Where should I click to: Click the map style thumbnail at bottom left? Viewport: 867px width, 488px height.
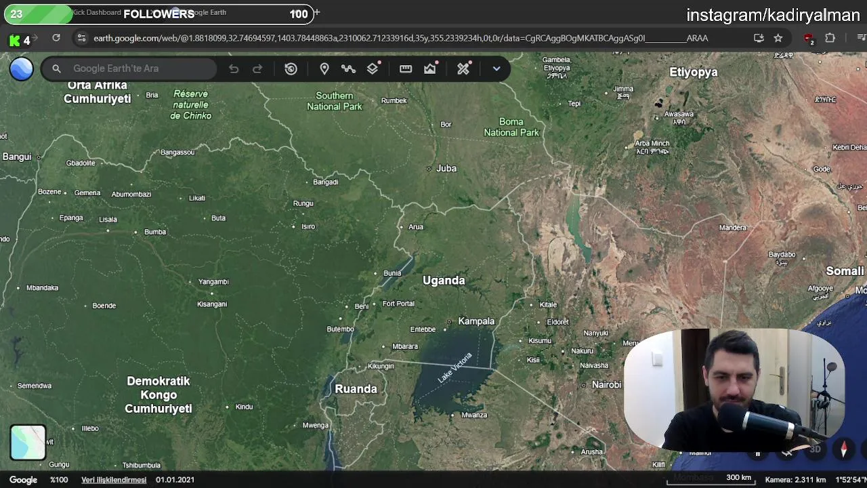click(28, 442)
